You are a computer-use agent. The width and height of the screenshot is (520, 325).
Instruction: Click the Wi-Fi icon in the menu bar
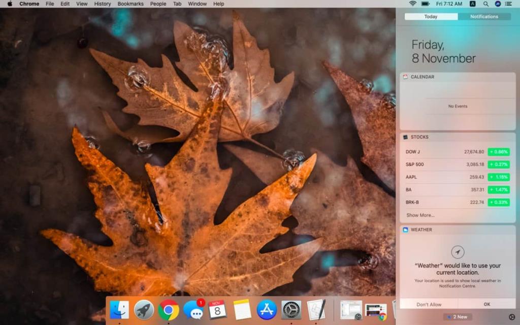(412, 4)
